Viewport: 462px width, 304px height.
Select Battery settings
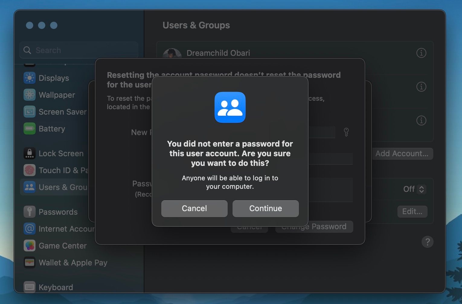(52, 128)
